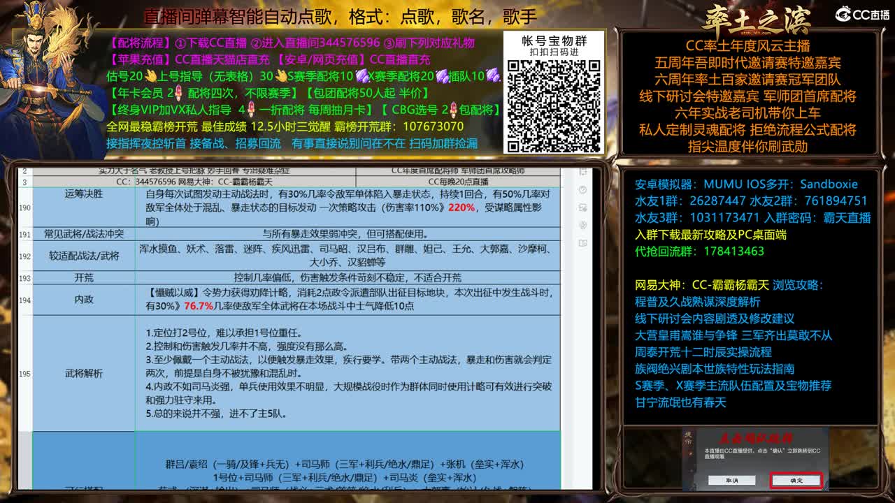Screen dimensions: 895x503
Task: Click the lineup line starting 群吕/袁绍
Action: (344, 464)
